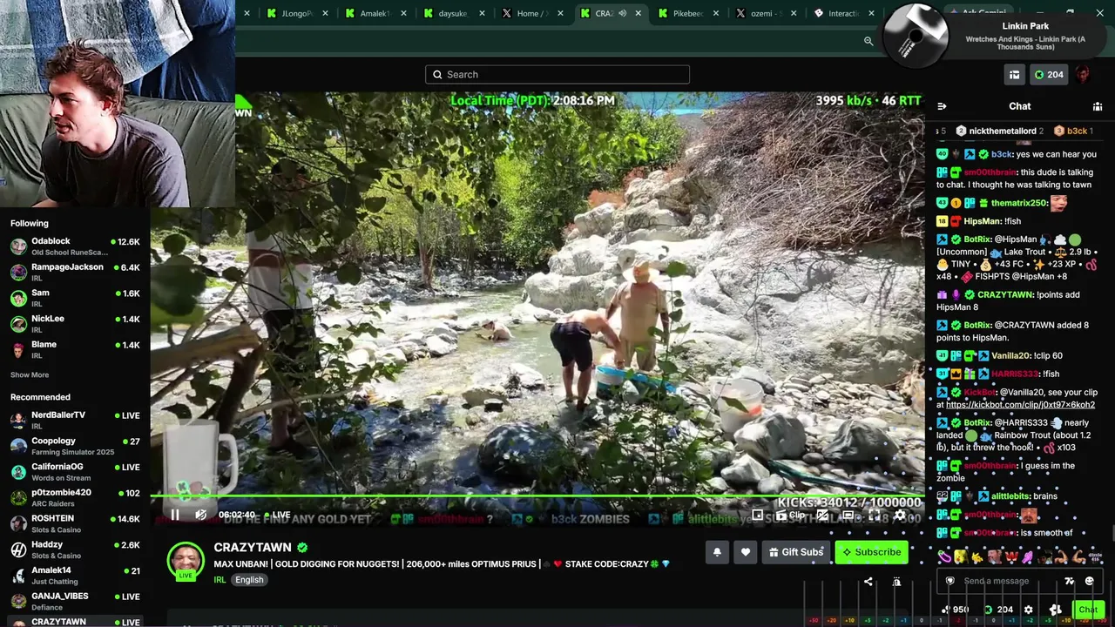
Task: Pick the red W emote from quick emotes
Action: coord(1013,556)
